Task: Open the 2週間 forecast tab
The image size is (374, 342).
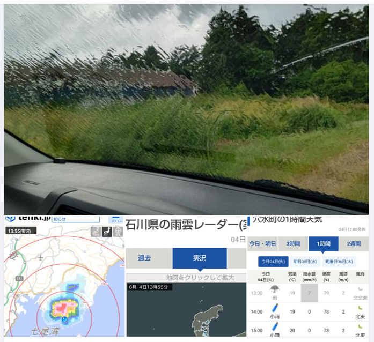Action: tap(354, 244)
